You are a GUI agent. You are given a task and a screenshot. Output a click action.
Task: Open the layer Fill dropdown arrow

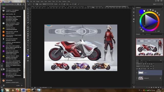[153, 69]
